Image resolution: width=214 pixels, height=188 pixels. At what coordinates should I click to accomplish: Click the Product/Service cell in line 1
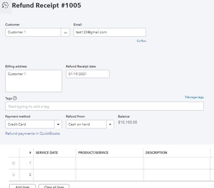(x=109, y=163)
